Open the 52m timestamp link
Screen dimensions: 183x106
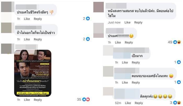[x=118, y=103]
